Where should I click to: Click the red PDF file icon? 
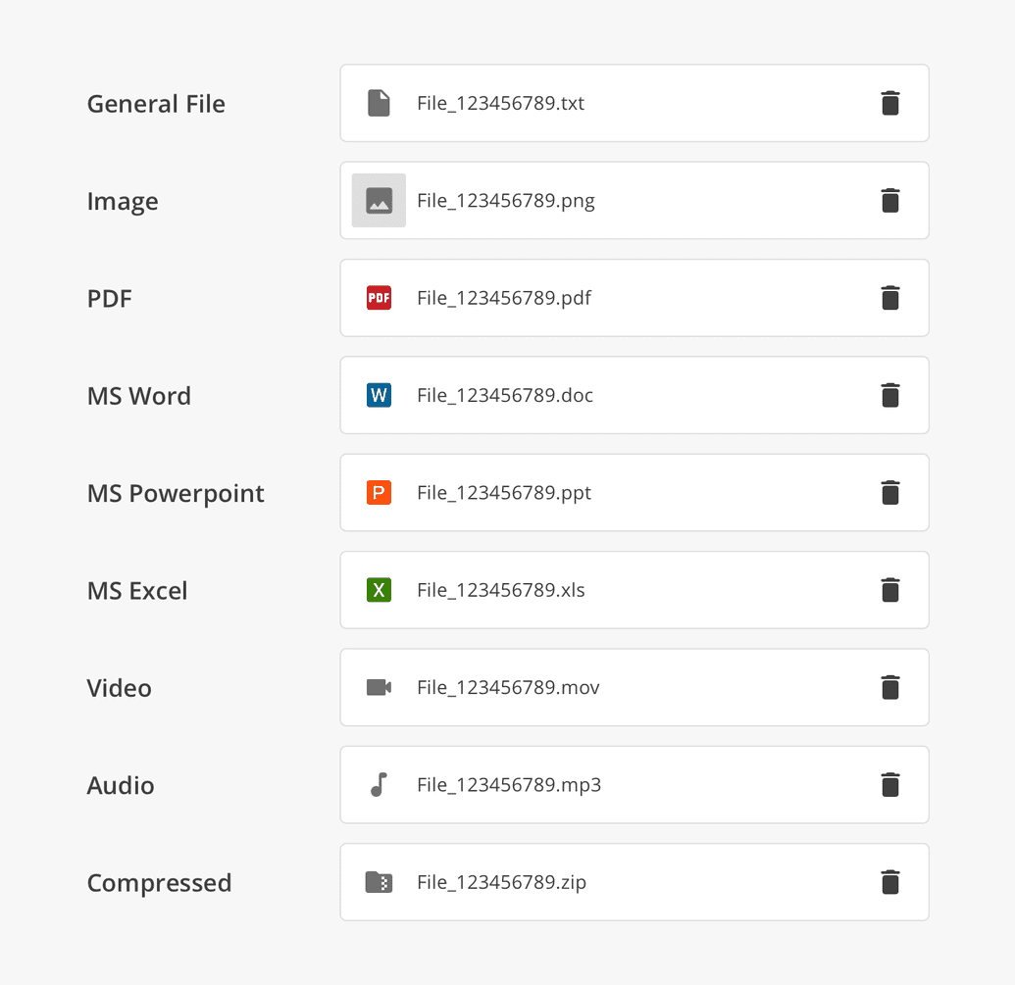pos(379,298)
